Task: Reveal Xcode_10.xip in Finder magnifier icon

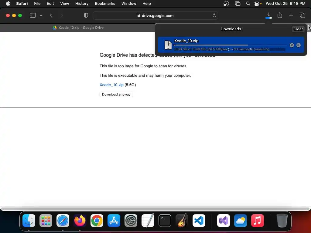Action: 298,45
